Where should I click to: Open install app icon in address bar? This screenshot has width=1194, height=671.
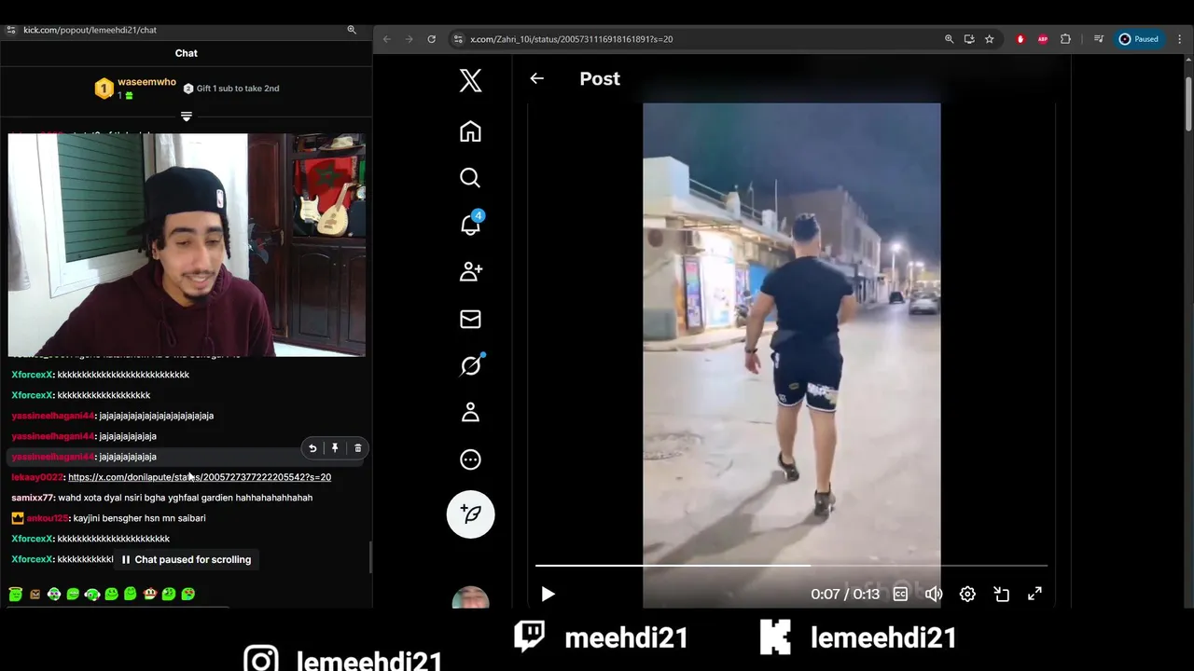[969, 39]
